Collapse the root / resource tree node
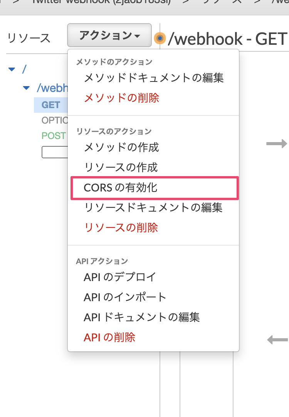The height and width of the screenshot is (417, 289). 12,69
